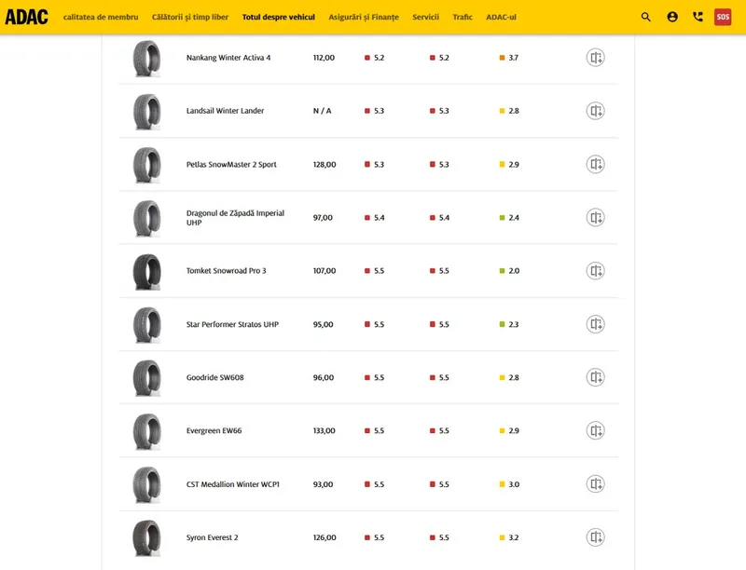Add Landsail Winter Lander to comparison
The image size is (746, 570).
pyautogui.click(x=596, y=111)
